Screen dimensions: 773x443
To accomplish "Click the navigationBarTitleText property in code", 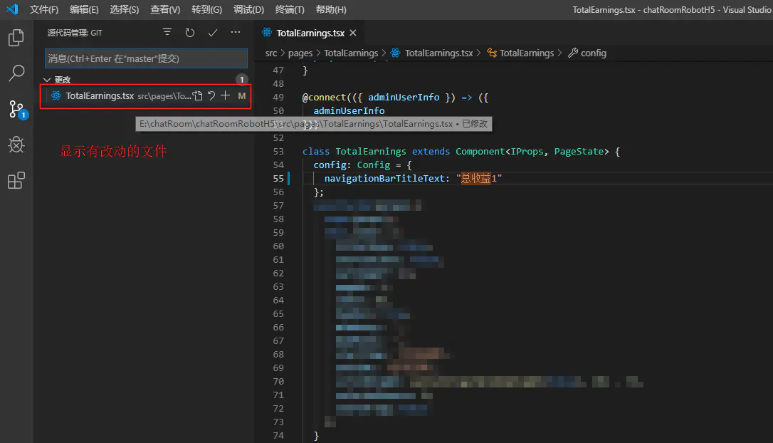I will (385, 178).
